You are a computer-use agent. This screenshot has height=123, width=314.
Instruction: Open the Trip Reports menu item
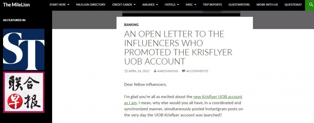(x=213, y=5)
